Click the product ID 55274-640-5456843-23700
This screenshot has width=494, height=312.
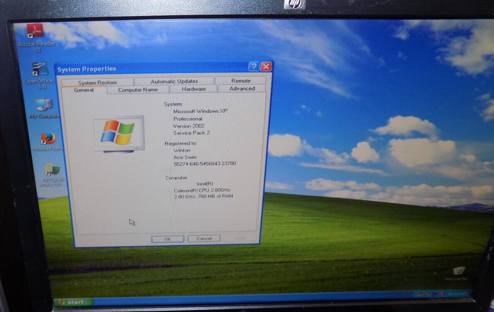205,163
